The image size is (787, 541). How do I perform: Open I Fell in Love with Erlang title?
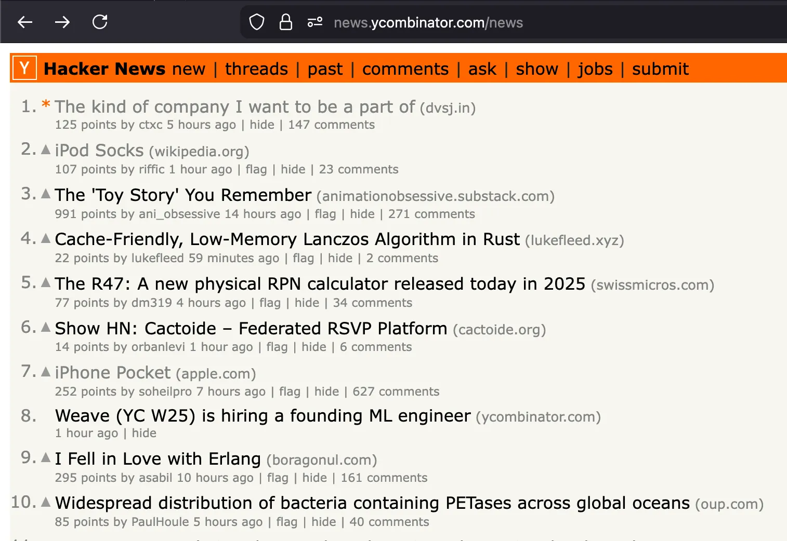coord(158,458)
